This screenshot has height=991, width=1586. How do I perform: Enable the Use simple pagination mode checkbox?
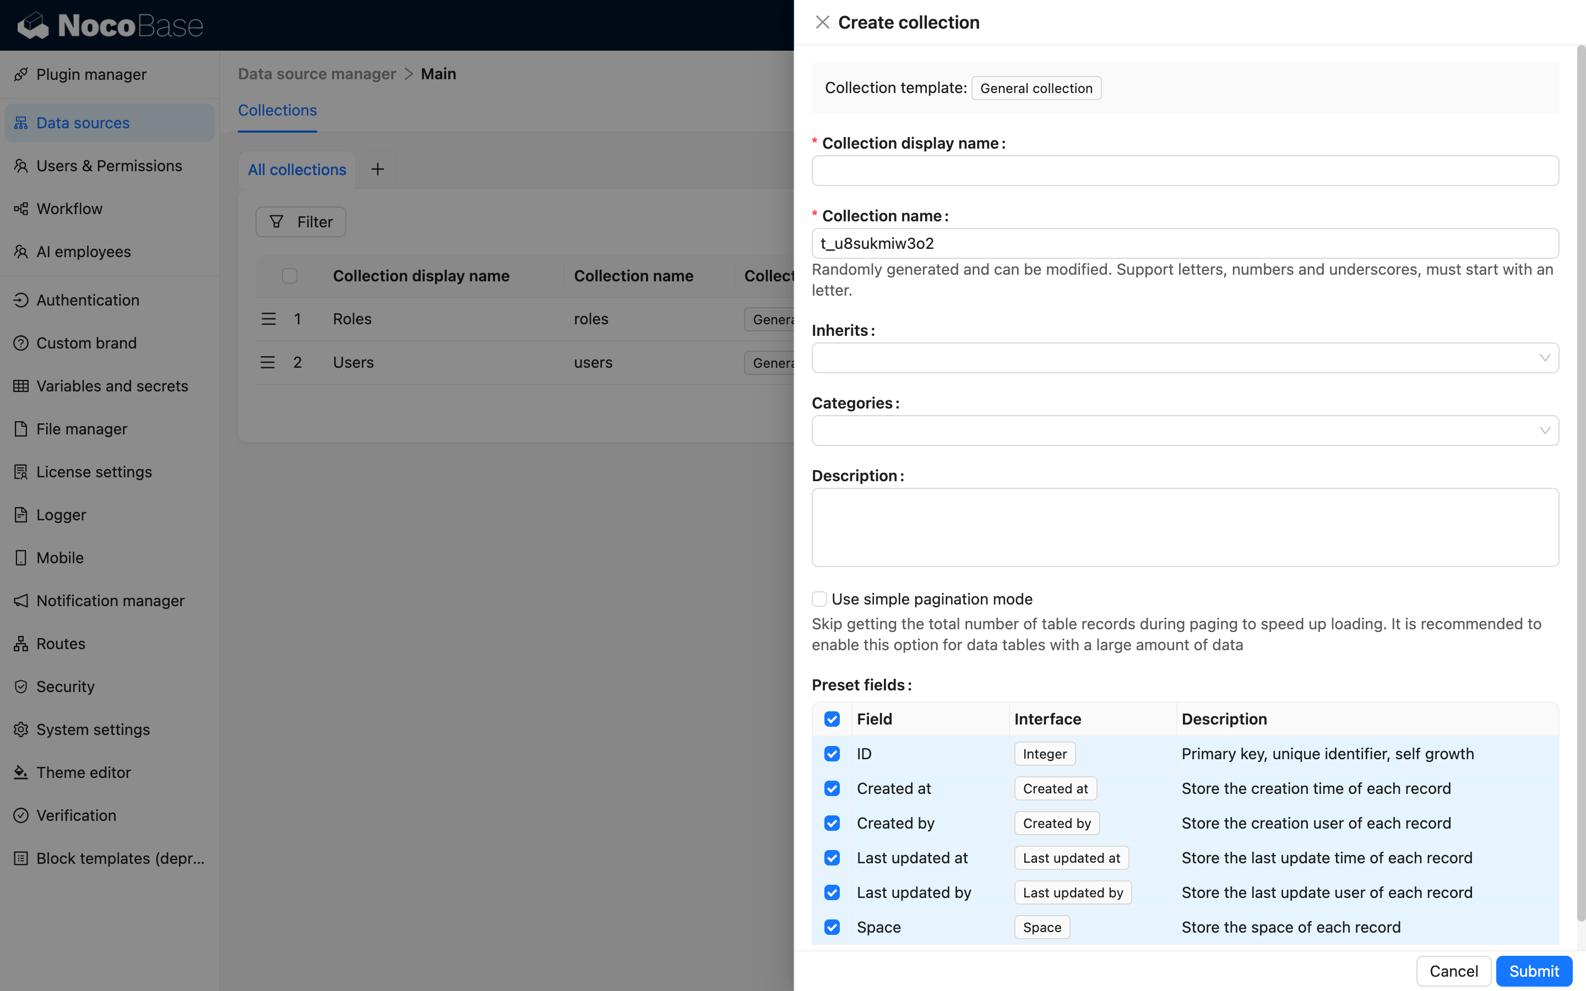click(x=819, y=598)
